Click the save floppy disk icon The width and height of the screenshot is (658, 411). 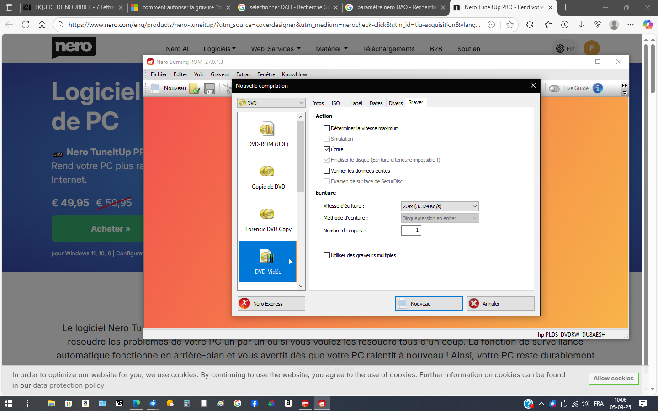tap(210, 88)
